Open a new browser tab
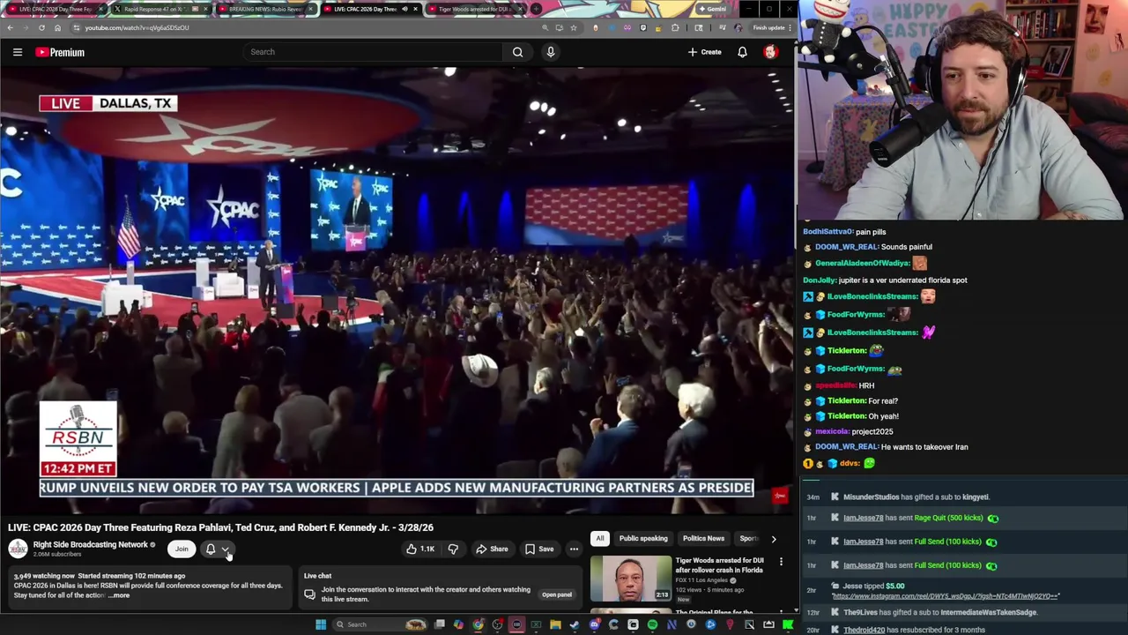 coord(536,9)
